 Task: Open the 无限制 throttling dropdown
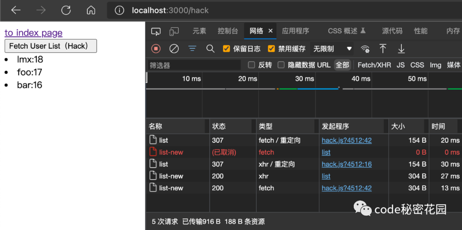click(x=332, y=49)
